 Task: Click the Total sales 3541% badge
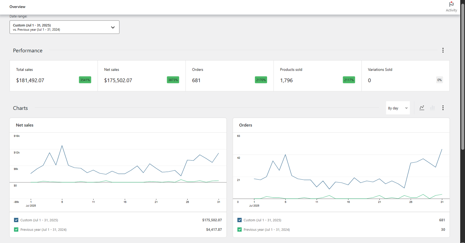click(85, 80)
